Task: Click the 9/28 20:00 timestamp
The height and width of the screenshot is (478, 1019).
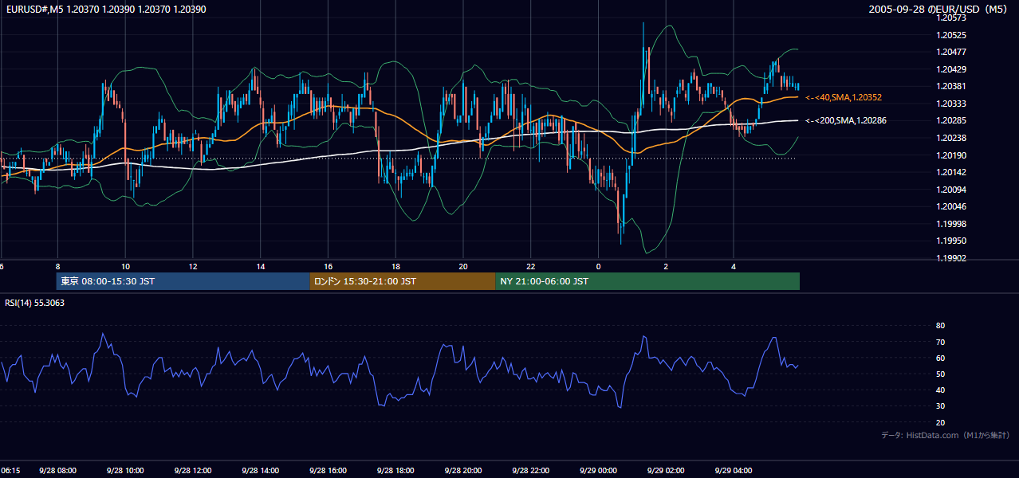Action: click(463, 471)
